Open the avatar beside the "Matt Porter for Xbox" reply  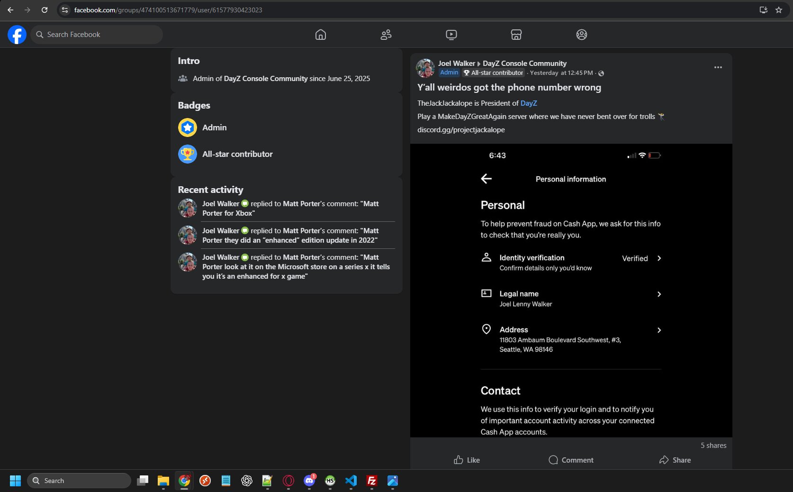[188, 208]
